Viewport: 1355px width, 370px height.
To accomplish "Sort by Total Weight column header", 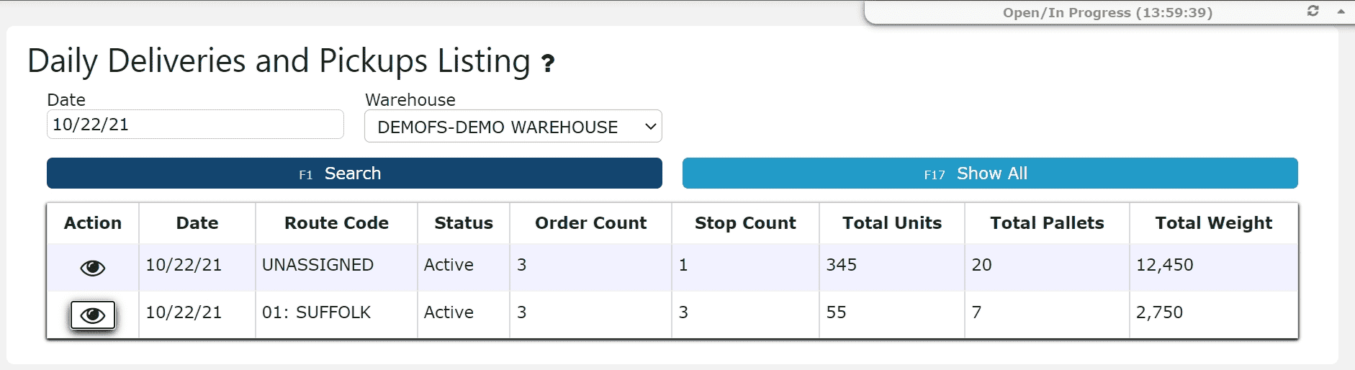I will point(1214,223).
